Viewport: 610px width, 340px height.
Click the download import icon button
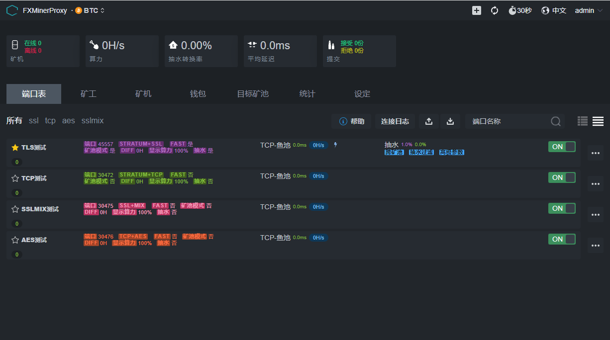click(450, 121)
